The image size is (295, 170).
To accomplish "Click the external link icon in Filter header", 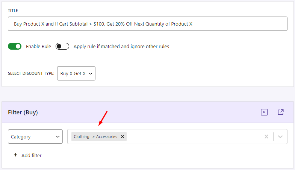I will (x=281, y=112).
